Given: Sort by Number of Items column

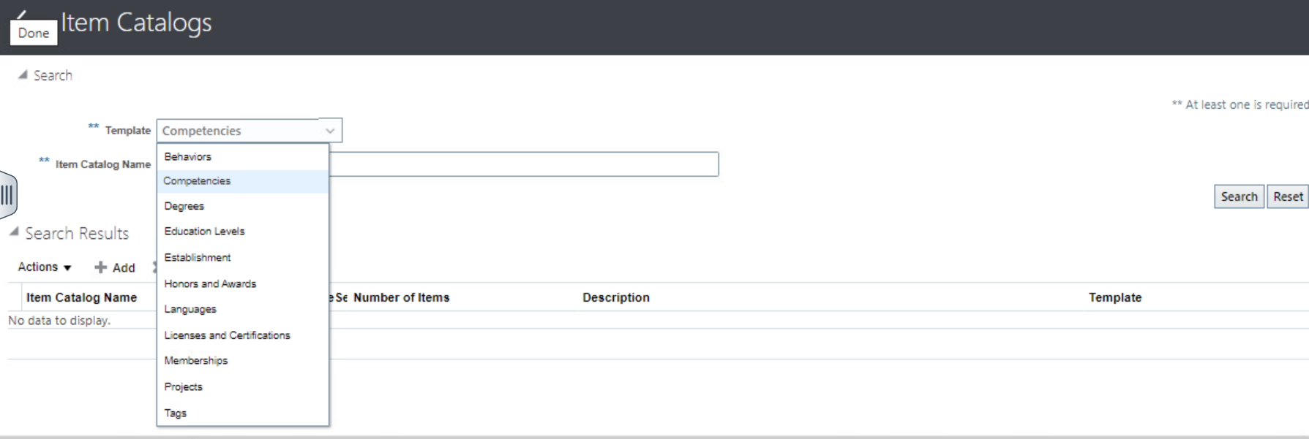Looking at the screenshot, I should pyautogui.click(x=402, y=297).
